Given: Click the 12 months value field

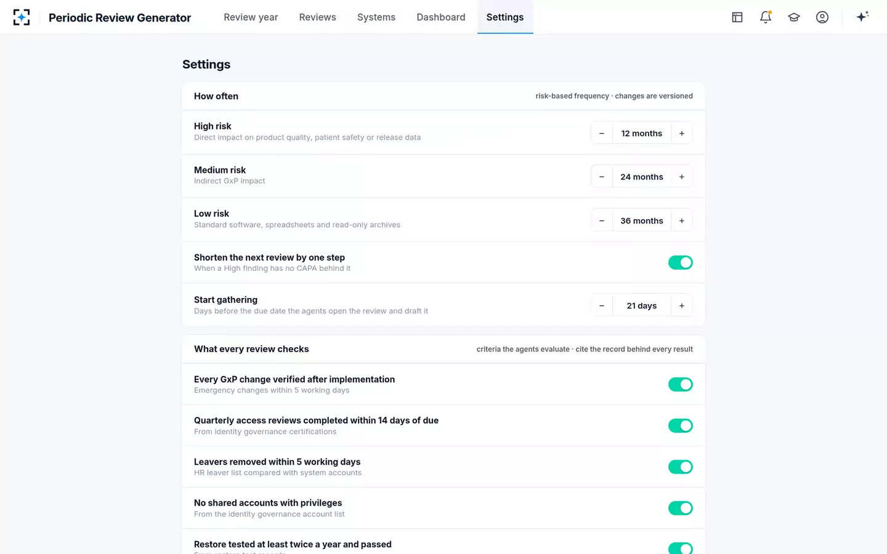Looking at the screenshot, I should tap(642, 134).
